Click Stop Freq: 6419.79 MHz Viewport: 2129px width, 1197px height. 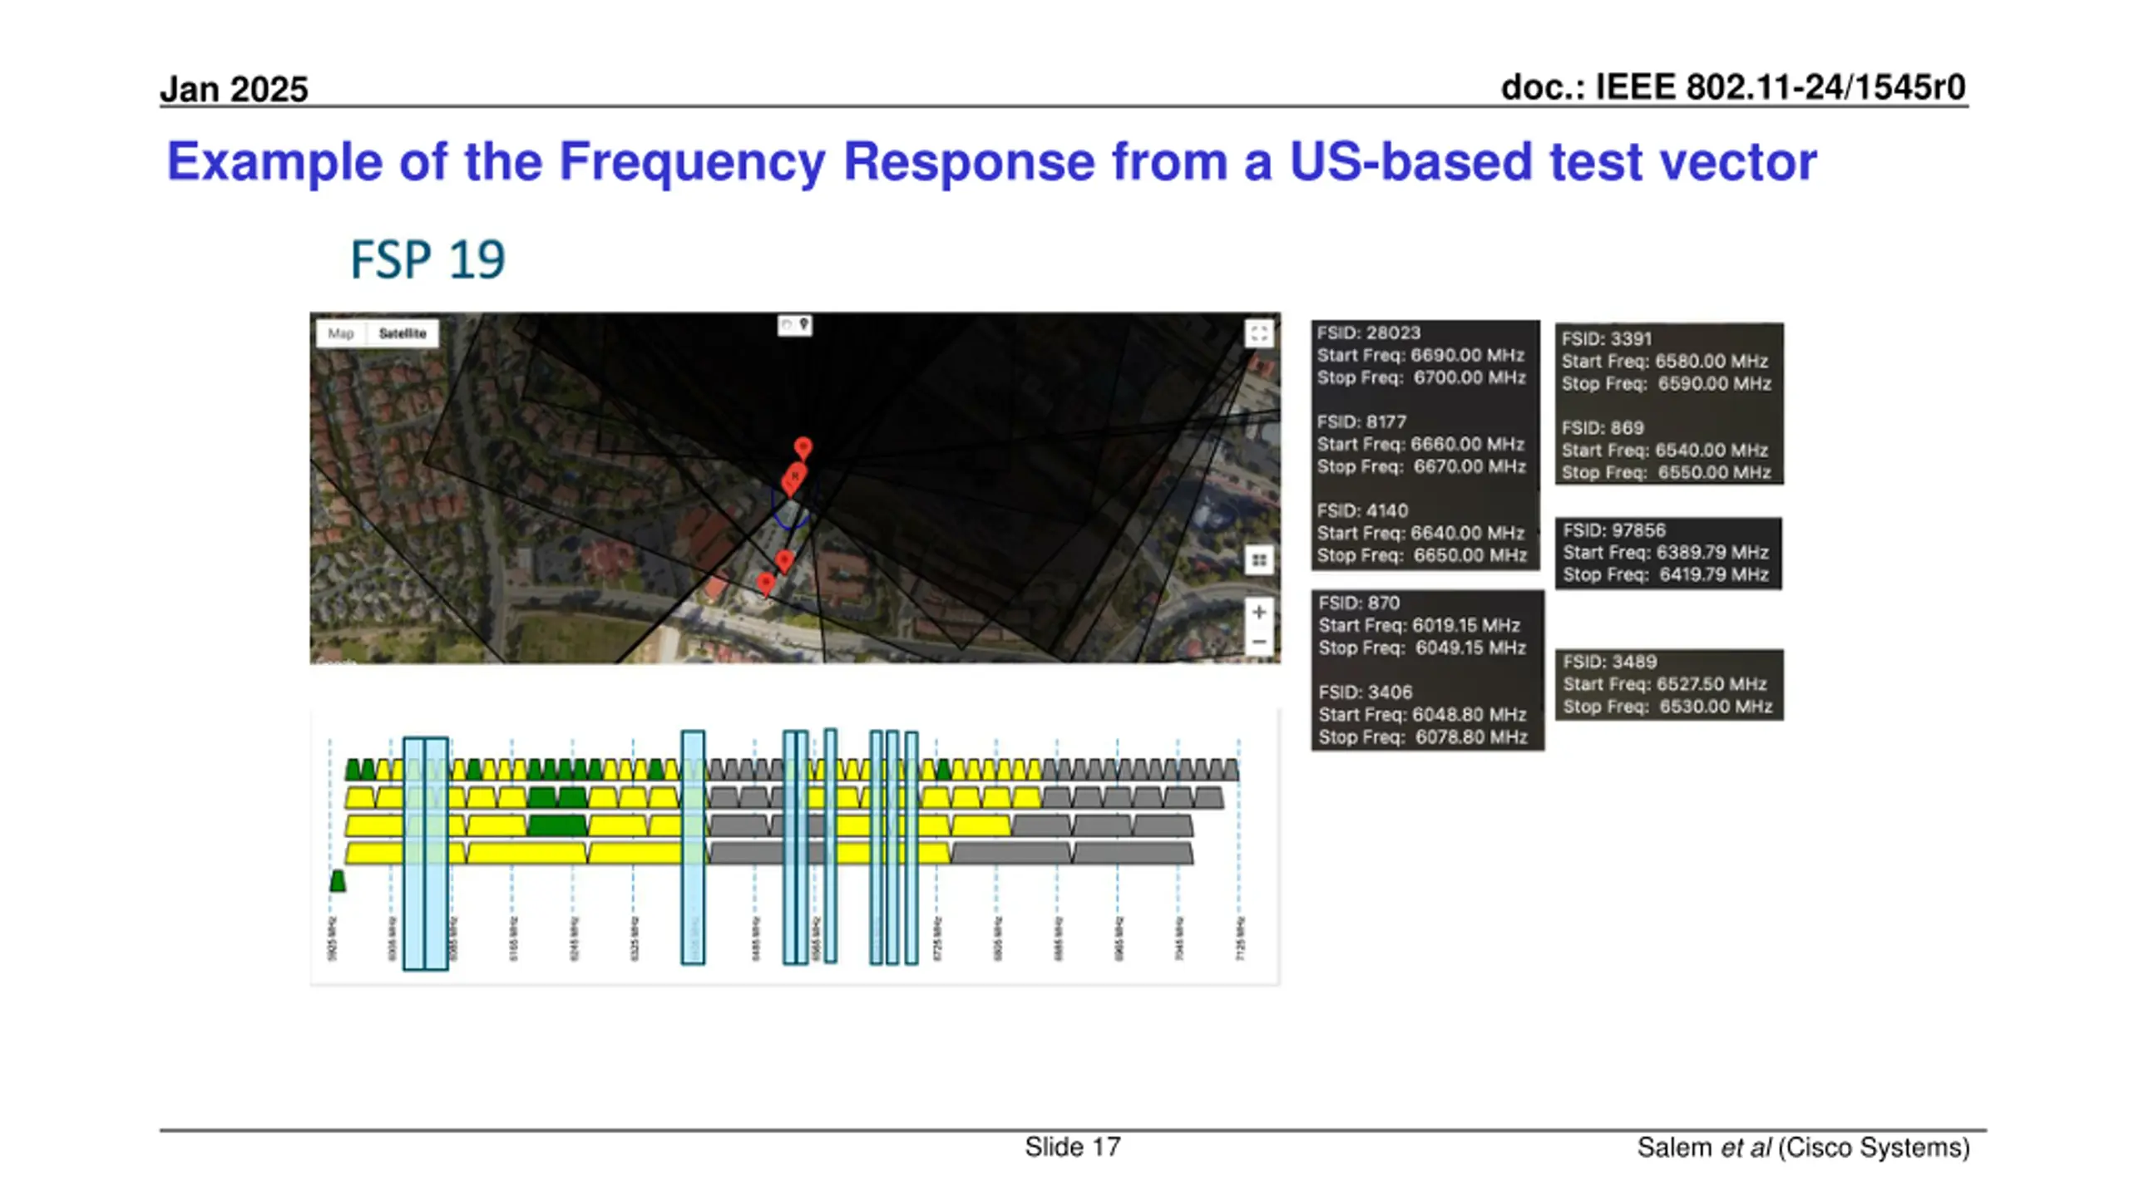click(x=1666, y=575)
